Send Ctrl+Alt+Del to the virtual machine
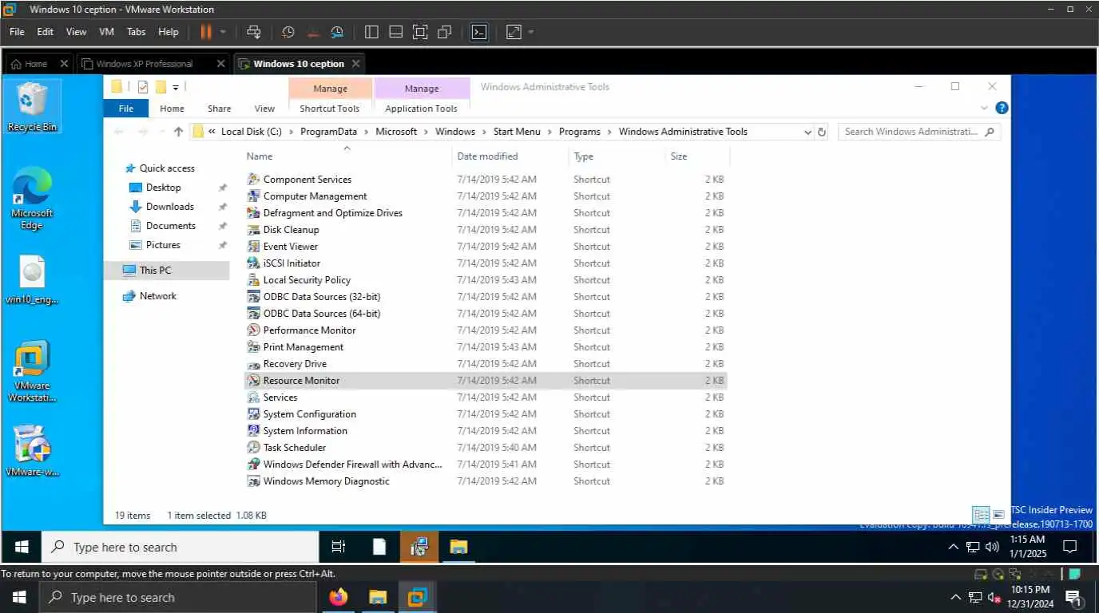This screenshot has width=1099, height=613. click(x=254, y=32)
